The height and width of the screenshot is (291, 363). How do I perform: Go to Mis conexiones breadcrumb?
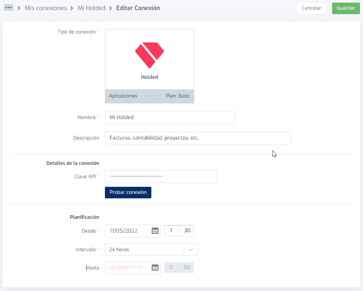point(46,8)
